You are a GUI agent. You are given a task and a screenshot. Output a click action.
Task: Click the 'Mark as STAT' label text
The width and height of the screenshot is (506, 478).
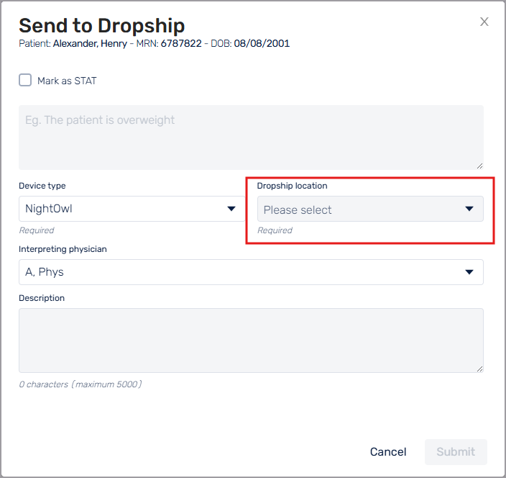coord(67,81)
